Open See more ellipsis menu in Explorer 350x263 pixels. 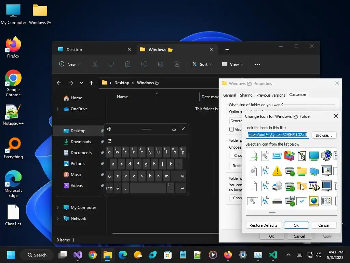(257, 64)
